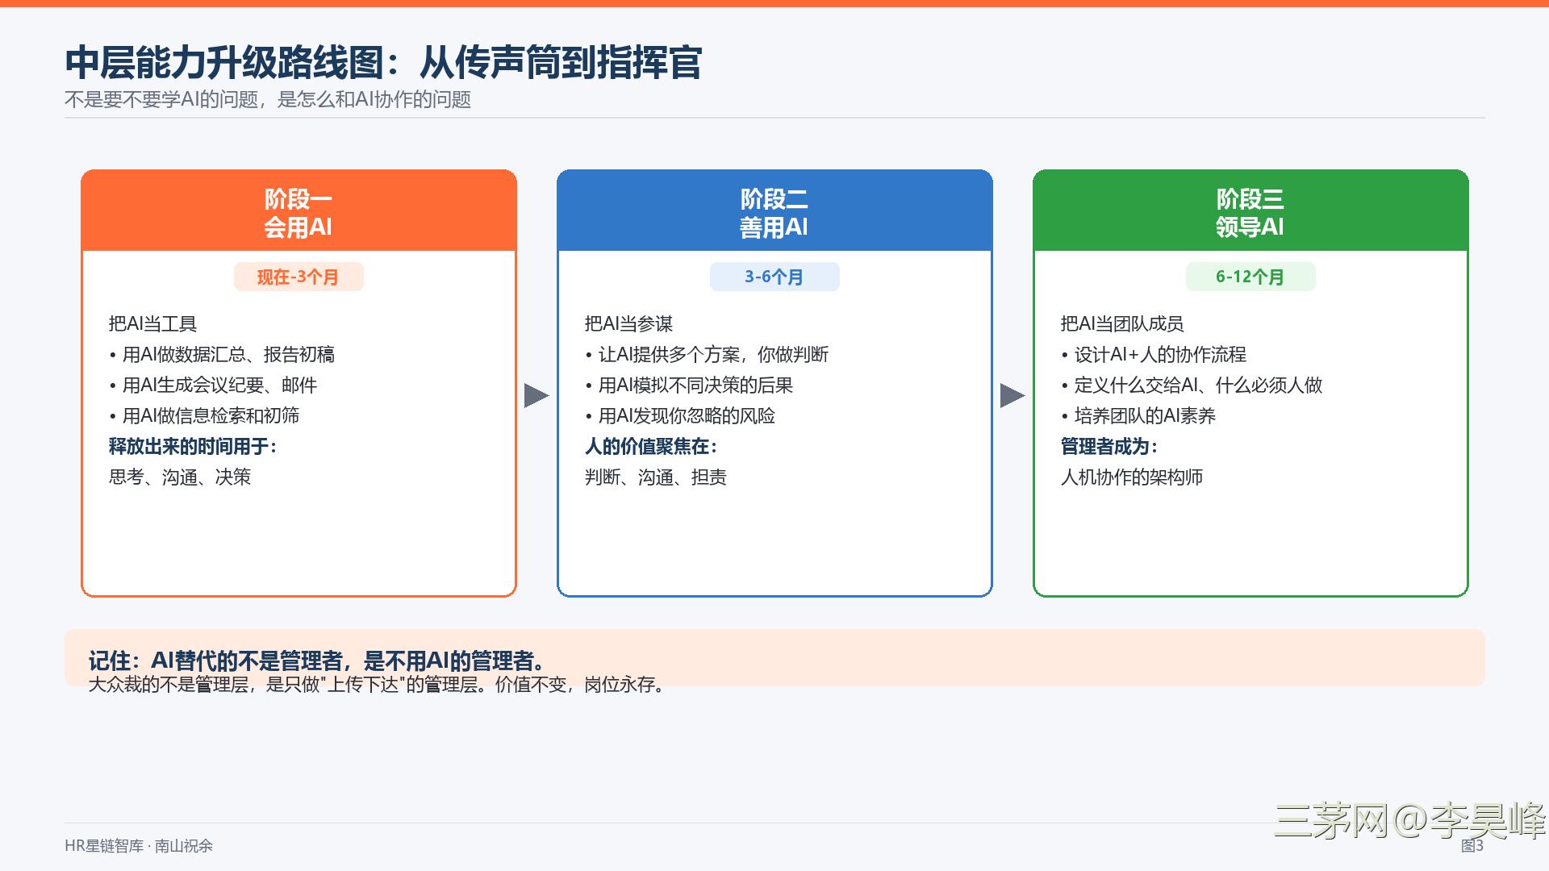Click the 6-12个月 time badge

pyautogui.click(x=1250, y=277)
